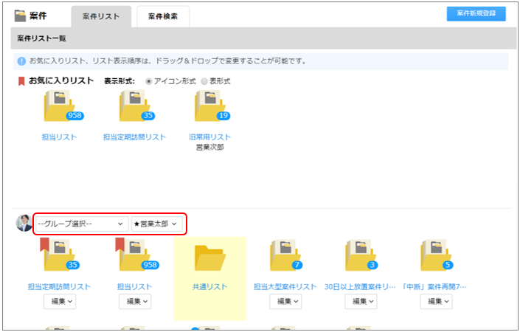Open 担当大型案件リスト folder icon

coord(285,255)
